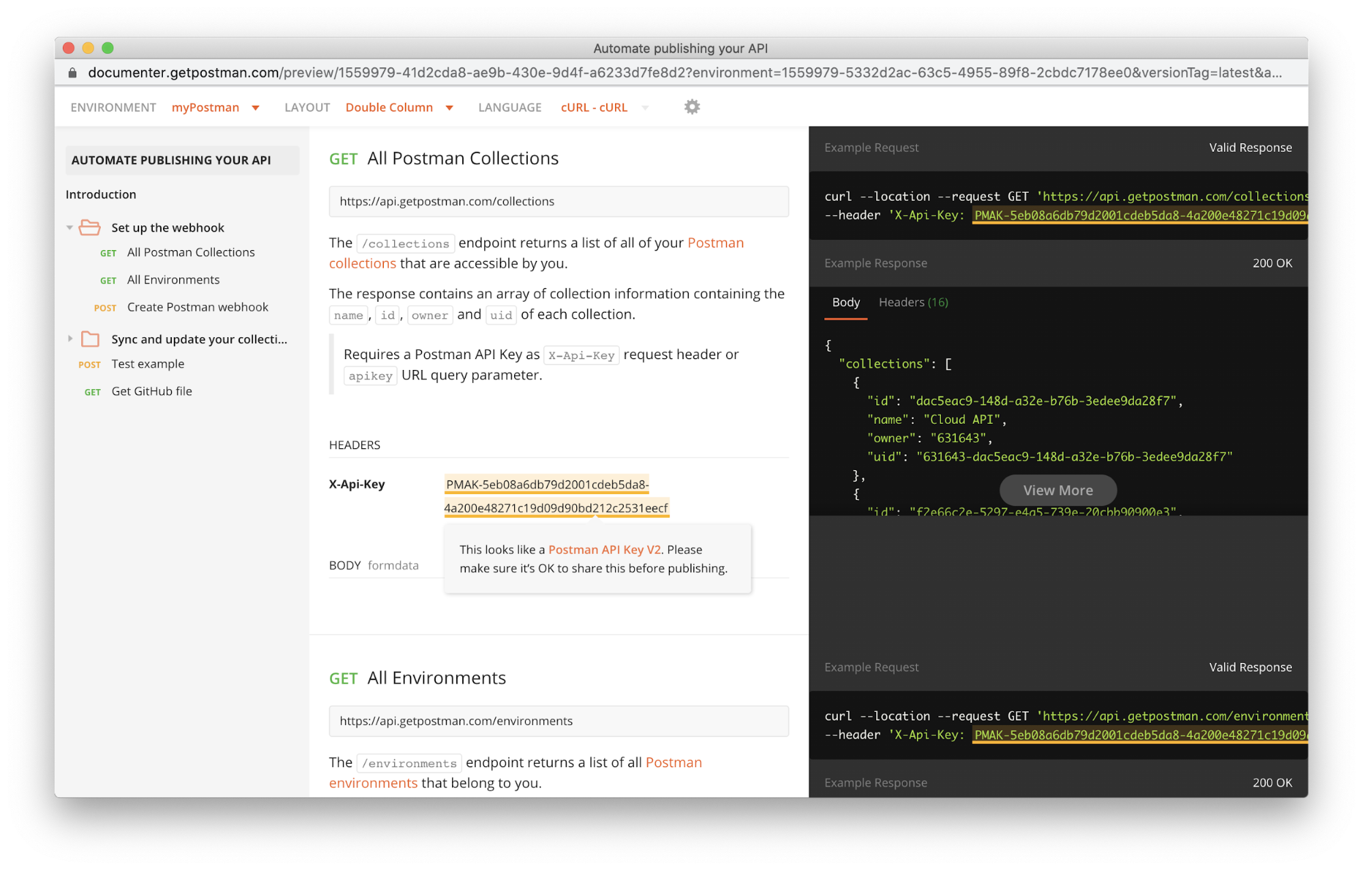Open the settings gear icon
Viewport: 1363px width, 870px height.
pyautogui.click(x=691, y=107)
